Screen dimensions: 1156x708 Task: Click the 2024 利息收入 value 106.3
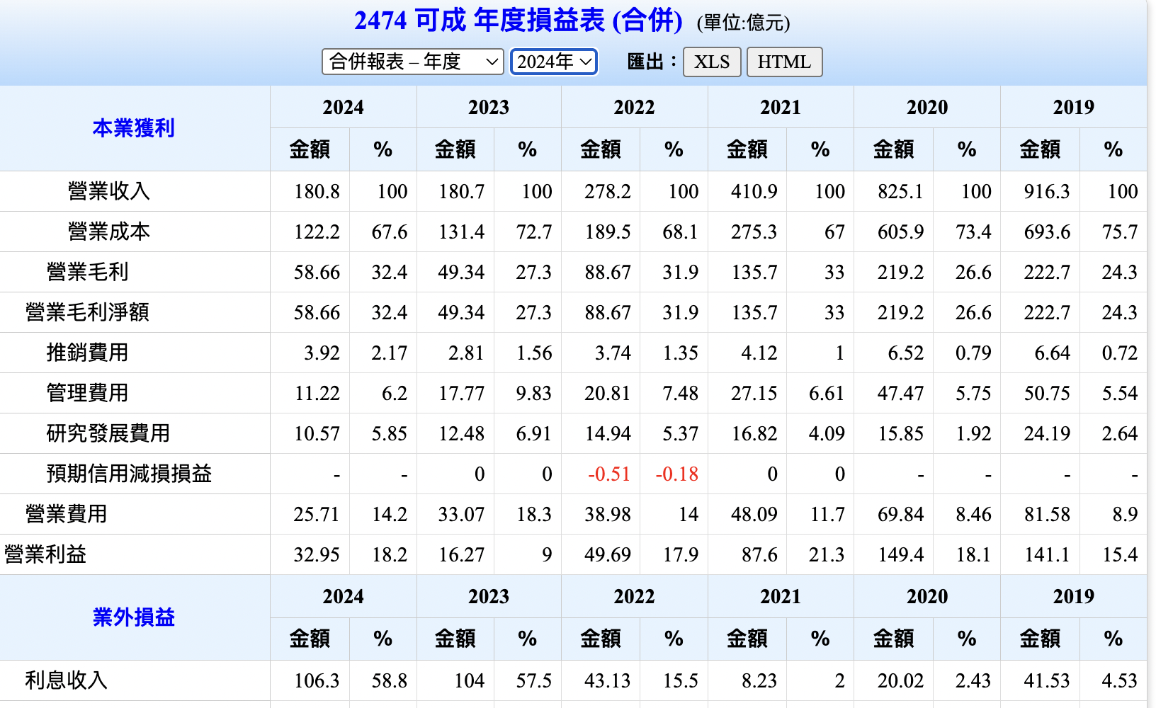pos(317,680)
